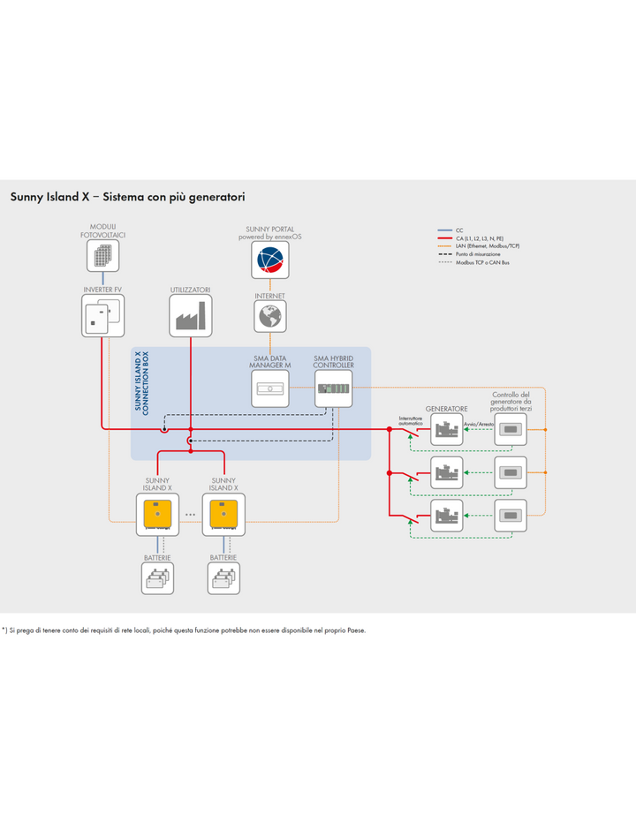Click the diagram title Sistema con più generatori

(173, 197)
